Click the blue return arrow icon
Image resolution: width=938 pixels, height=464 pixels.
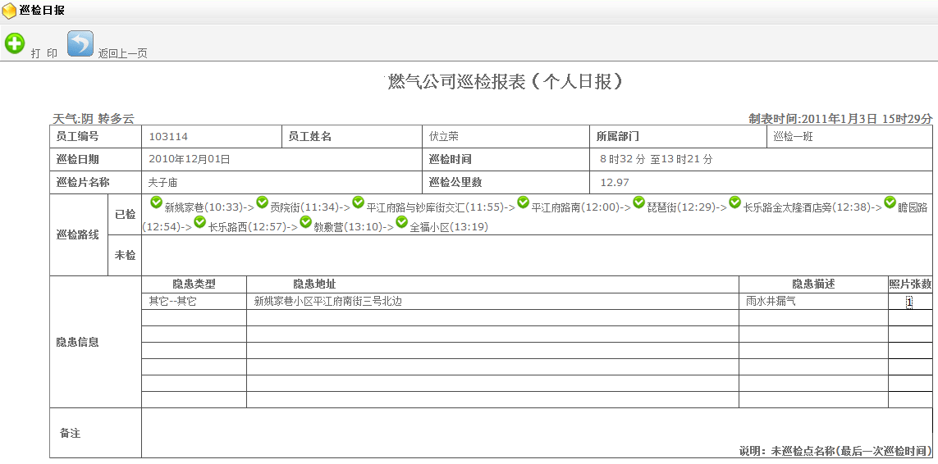click(80, 43)
